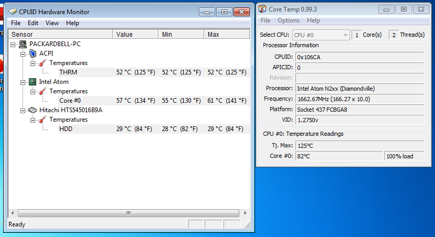The height and width of the screenshot is (237, 435).
Task: Select the PACKARDBELL-PC computer icon
Action: 23,44
